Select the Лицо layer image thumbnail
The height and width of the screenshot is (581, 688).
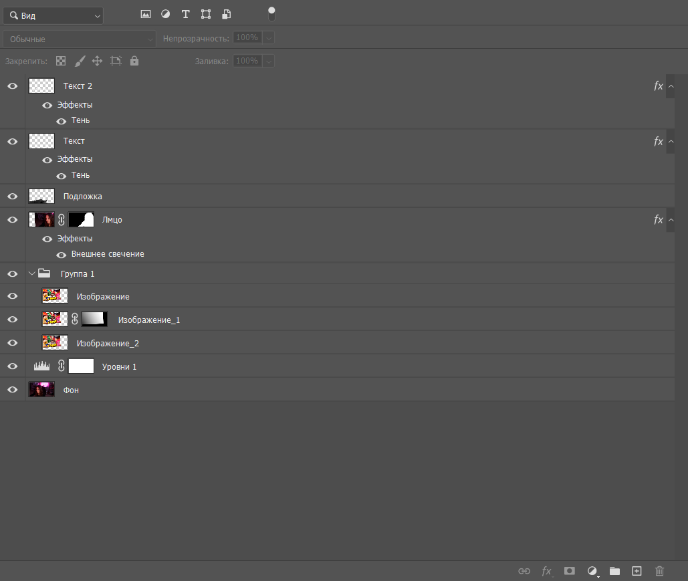(41, 219)
